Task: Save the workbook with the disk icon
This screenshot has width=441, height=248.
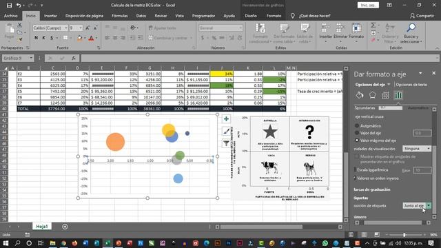Action: pos(9,5)
